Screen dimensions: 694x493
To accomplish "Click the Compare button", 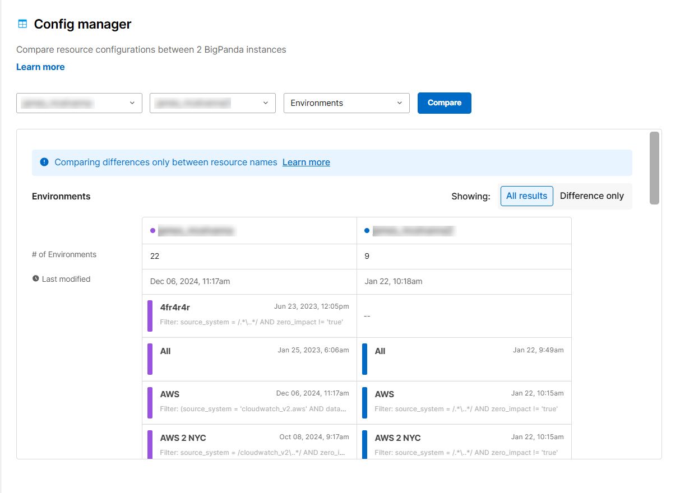I will [444, 103].
